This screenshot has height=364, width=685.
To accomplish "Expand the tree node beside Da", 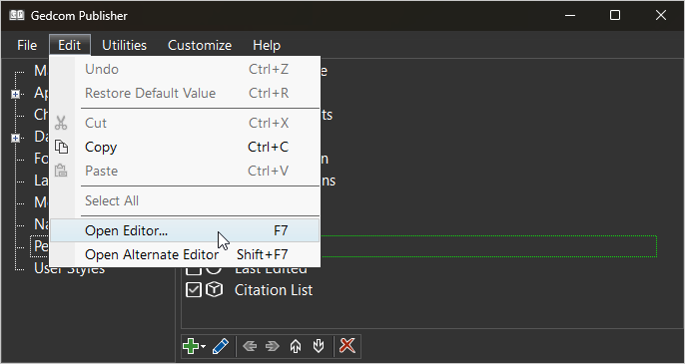I will [15, 138].
